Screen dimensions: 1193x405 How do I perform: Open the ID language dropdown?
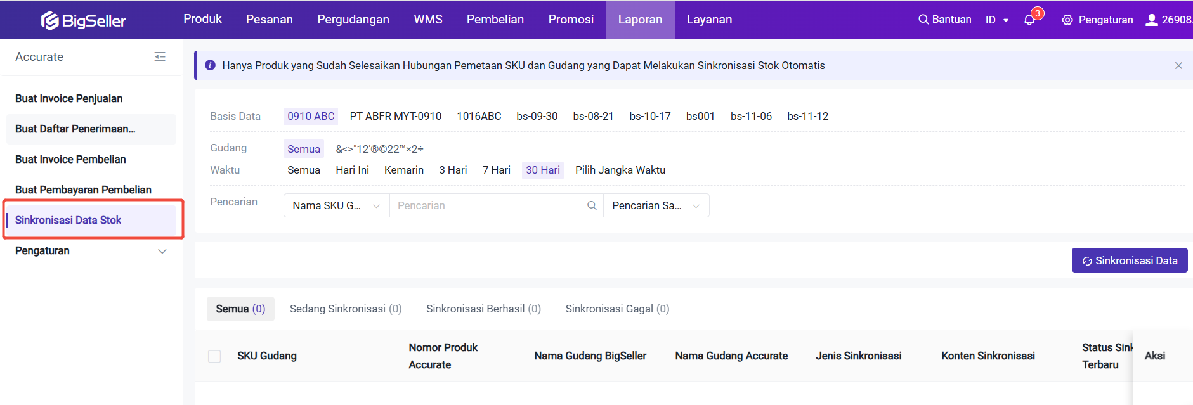[996, 20]
